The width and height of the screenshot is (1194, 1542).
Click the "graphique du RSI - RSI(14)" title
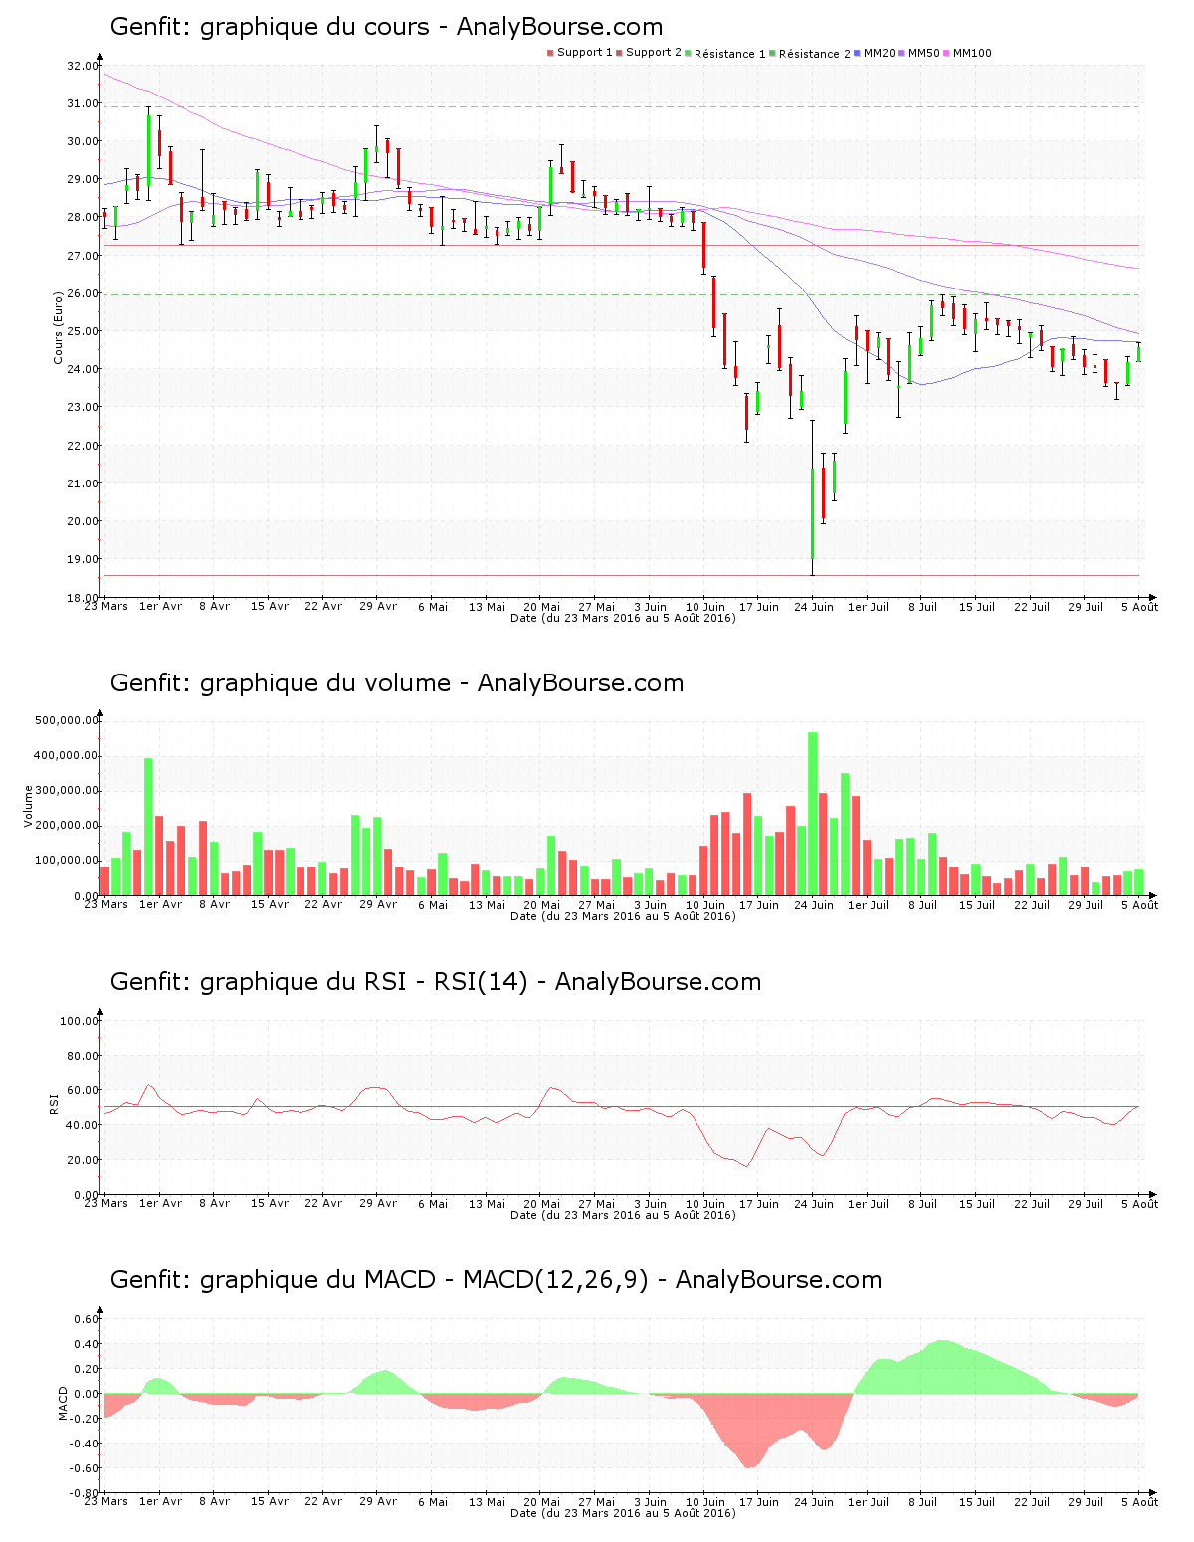pyautogui.click(x=364, y=982)
